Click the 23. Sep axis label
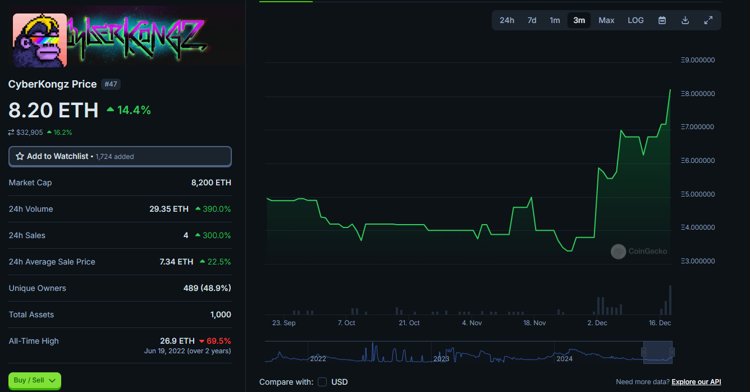 coord(283,323)
